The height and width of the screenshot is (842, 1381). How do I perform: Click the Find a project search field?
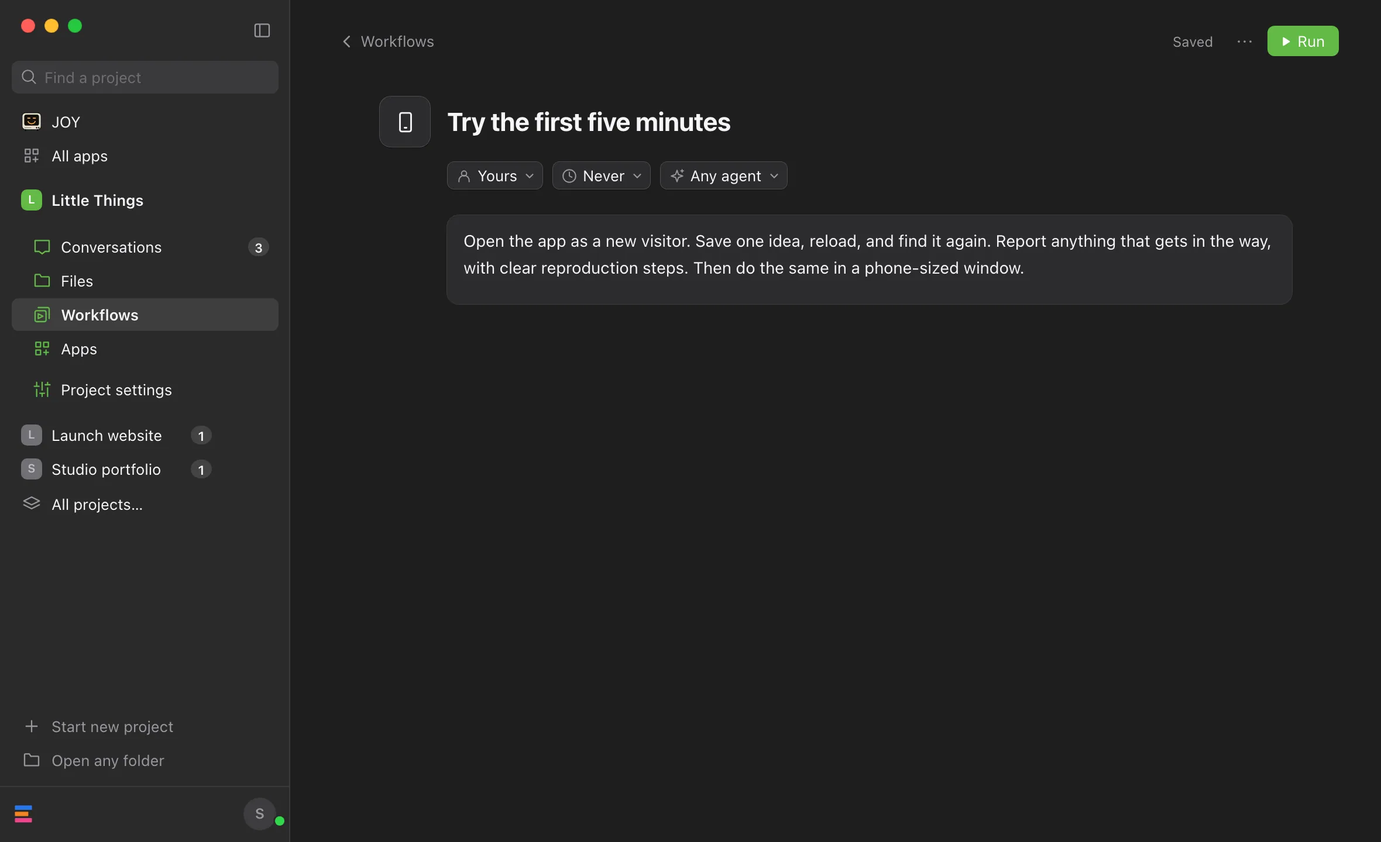(145, 77)
